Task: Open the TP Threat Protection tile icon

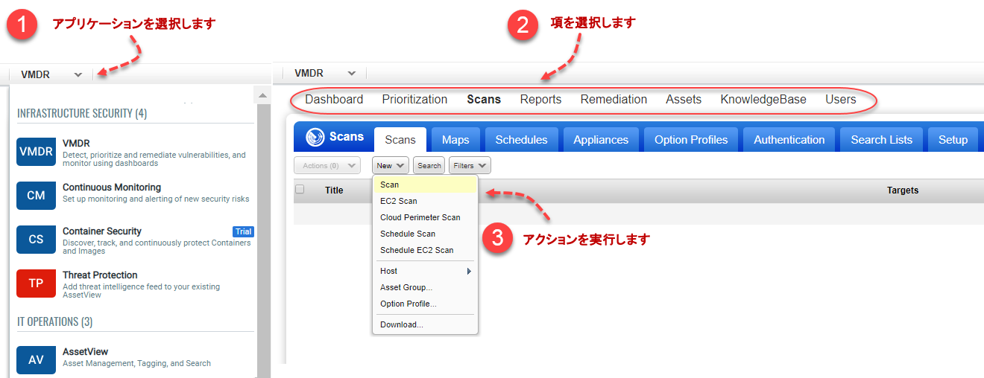Action: [36, 283]
